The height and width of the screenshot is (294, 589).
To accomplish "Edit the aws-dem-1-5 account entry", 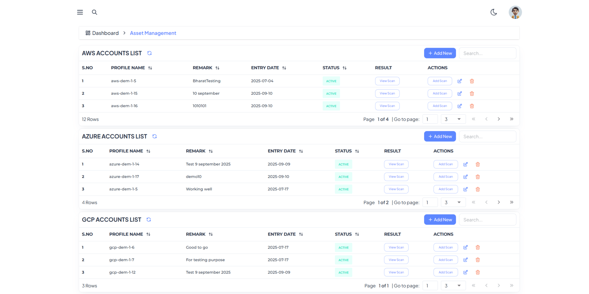I will 459,81.
